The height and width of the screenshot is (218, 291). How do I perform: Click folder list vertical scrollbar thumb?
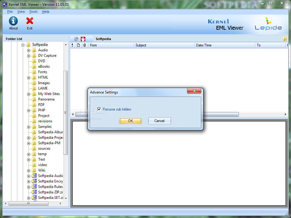65,113
